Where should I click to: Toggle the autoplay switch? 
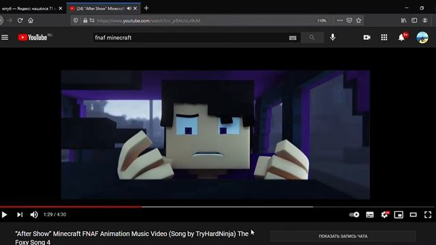[354, 214]
